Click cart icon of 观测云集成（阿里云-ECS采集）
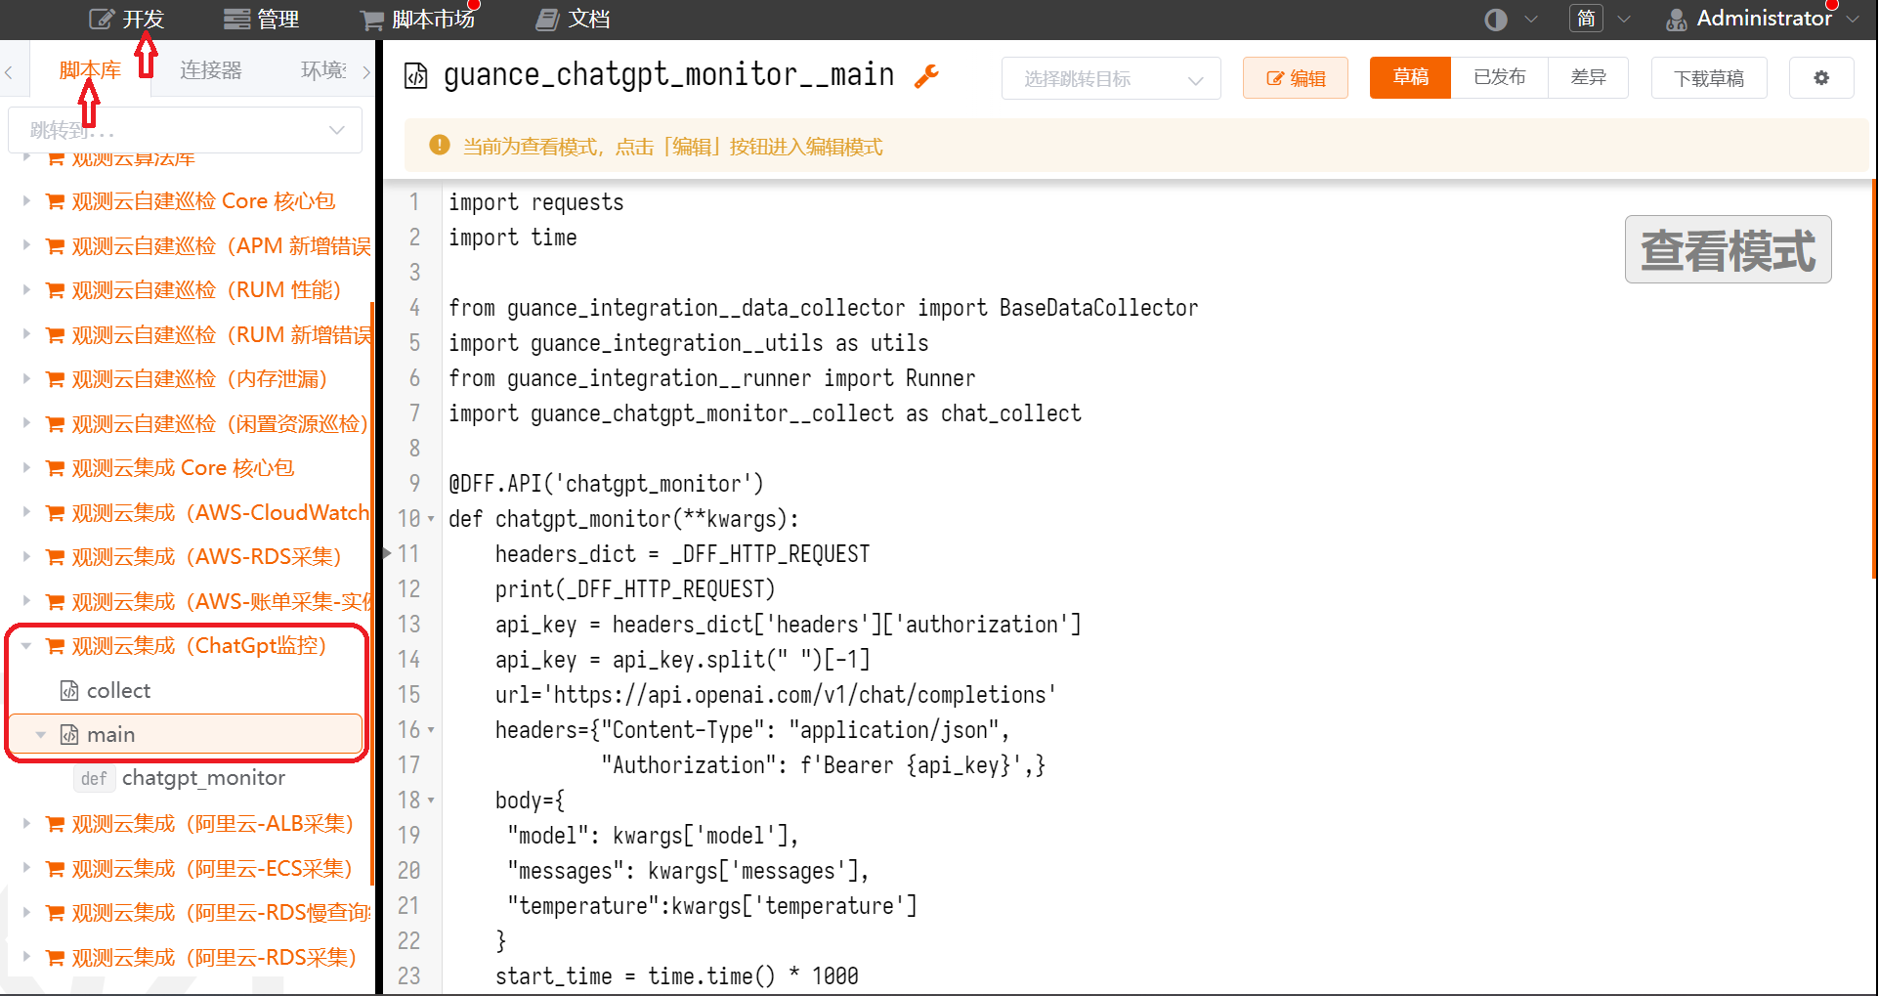This screenshot has width=1879, height=996. click(56, 869)
